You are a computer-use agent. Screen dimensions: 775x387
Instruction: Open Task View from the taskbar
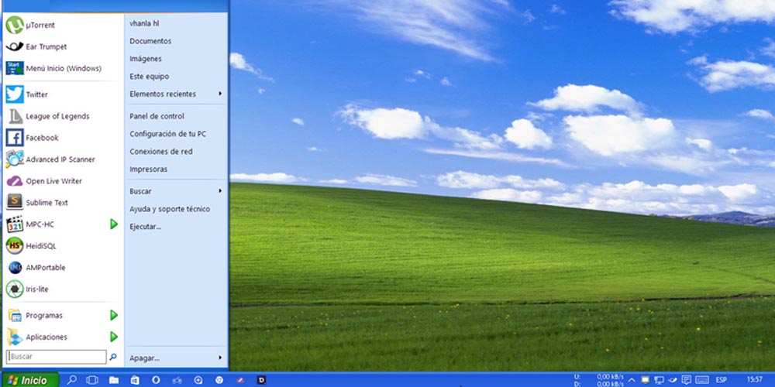click(92, 379)
